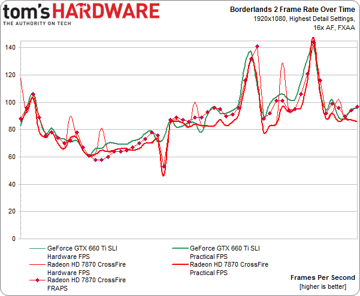Click the FRAPS marker at the 53 fps dip
The image size is (360, 296).
click(164, 167)
